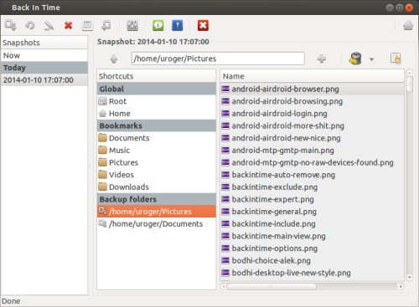Click the snapshot name edit pencil icon
The image size is (419, 307).
(x=49, y=26)
